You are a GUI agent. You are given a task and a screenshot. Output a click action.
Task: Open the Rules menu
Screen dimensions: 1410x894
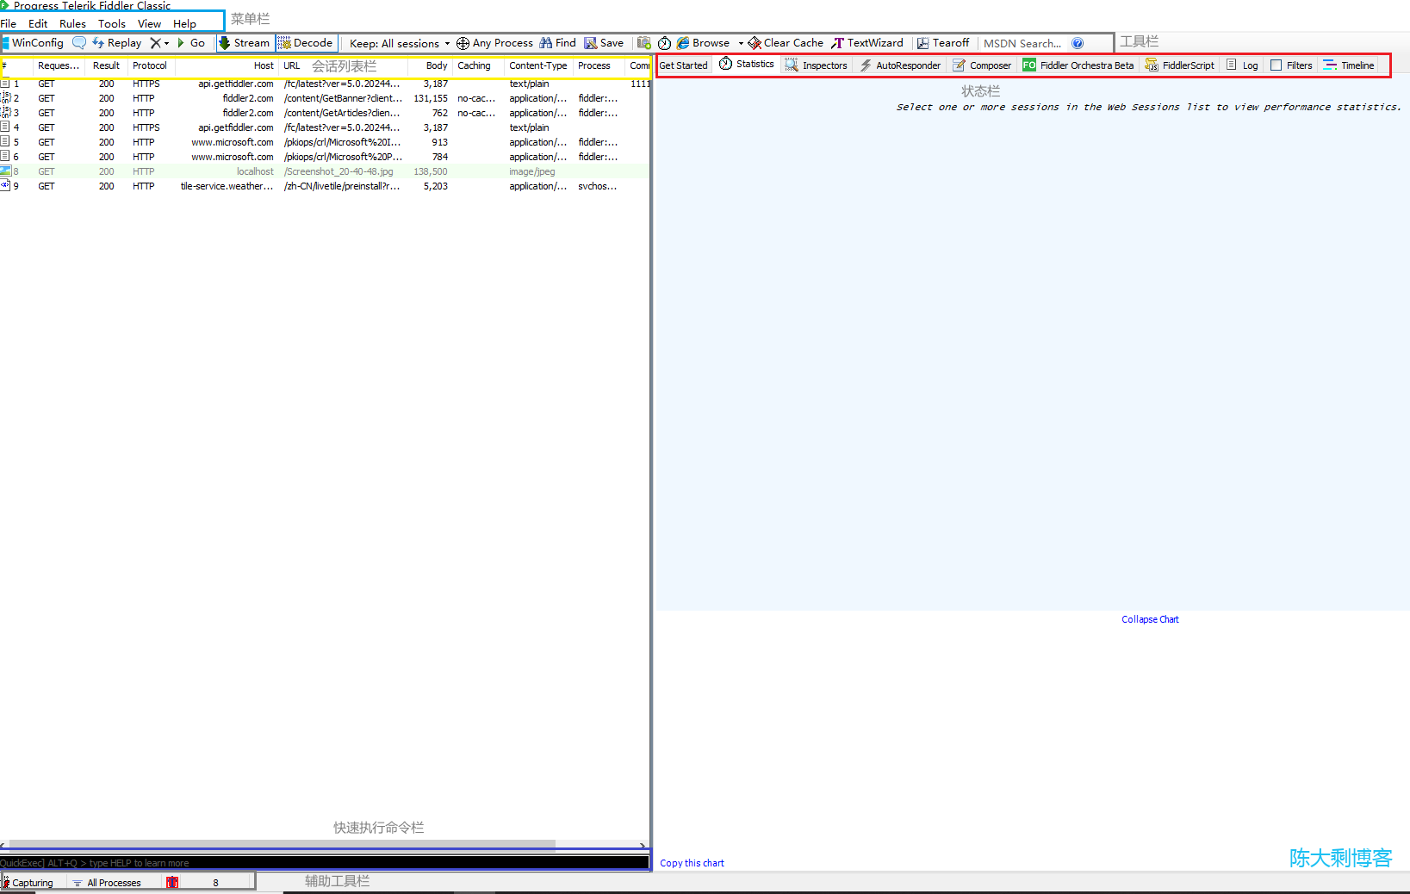coord(72,24)
